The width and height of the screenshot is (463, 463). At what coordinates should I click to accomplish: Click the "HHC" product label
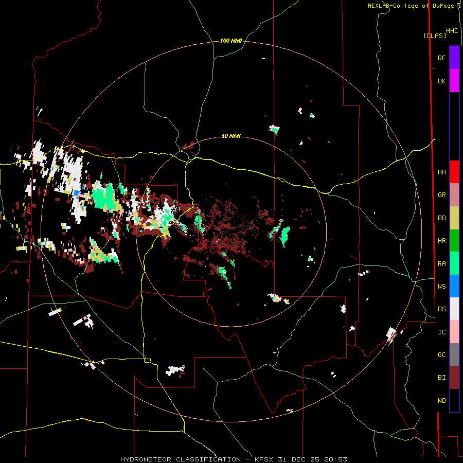pos(452,31)
